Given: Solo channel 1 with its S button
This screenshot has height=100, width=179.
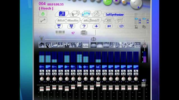Looking at the screenshot, I should pos(42,71).
